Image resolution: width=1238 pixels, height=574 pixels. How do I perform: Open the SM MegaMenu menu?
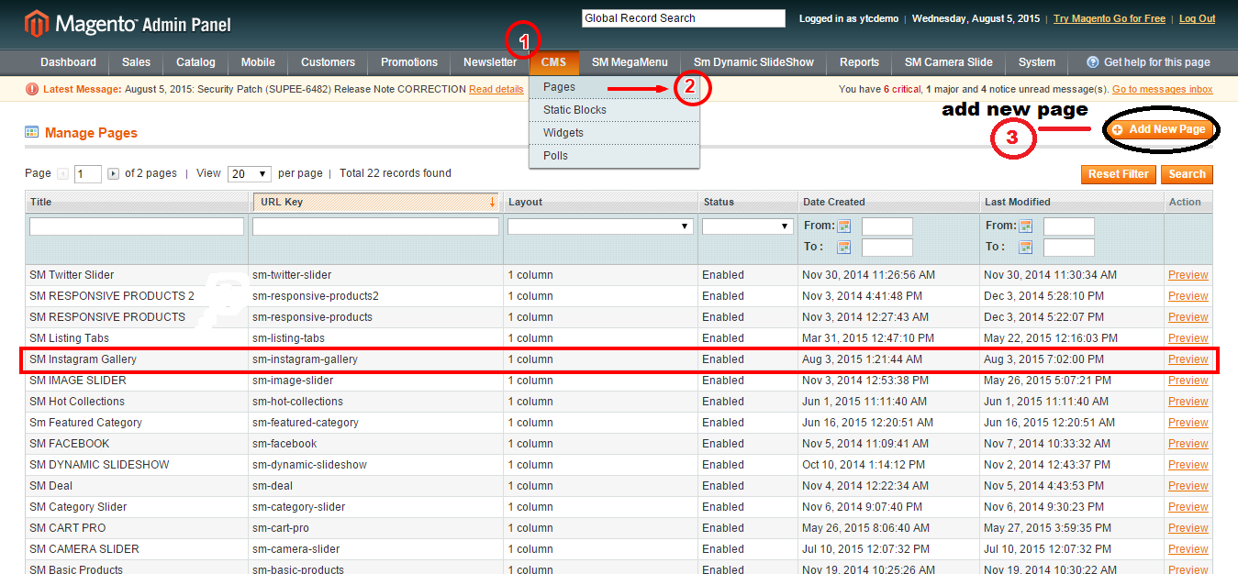point(630,62)
